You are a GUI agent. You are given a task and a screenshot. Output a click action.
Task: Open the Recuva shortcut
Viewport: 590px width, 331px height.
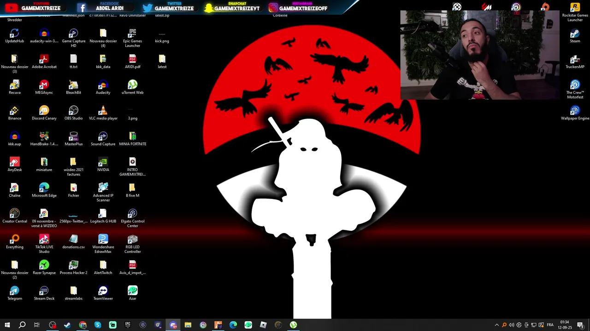[x=14, y=87]
